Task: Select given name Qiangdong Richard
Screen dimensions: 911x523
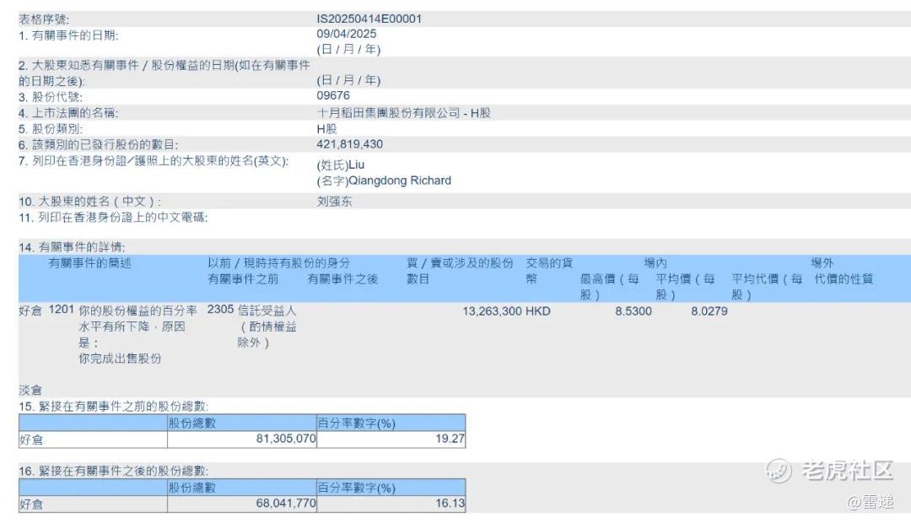Action: click(400, 181)
